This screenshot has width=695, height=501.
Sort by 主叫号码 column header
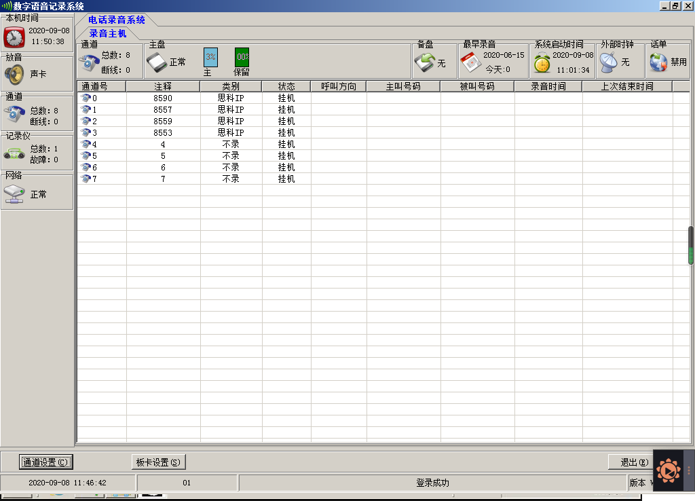[x=403, y=86]
